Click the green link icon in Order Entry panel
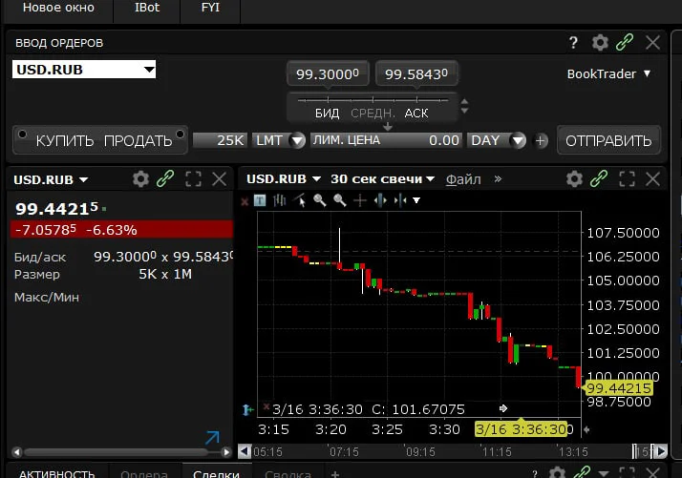This screenshot has height=478, width=682. click(x=625, y=42)
